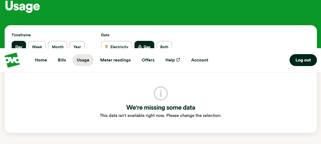Open the Bills section
Viewport: 321px width, 144px height.
tap(62, 60)
